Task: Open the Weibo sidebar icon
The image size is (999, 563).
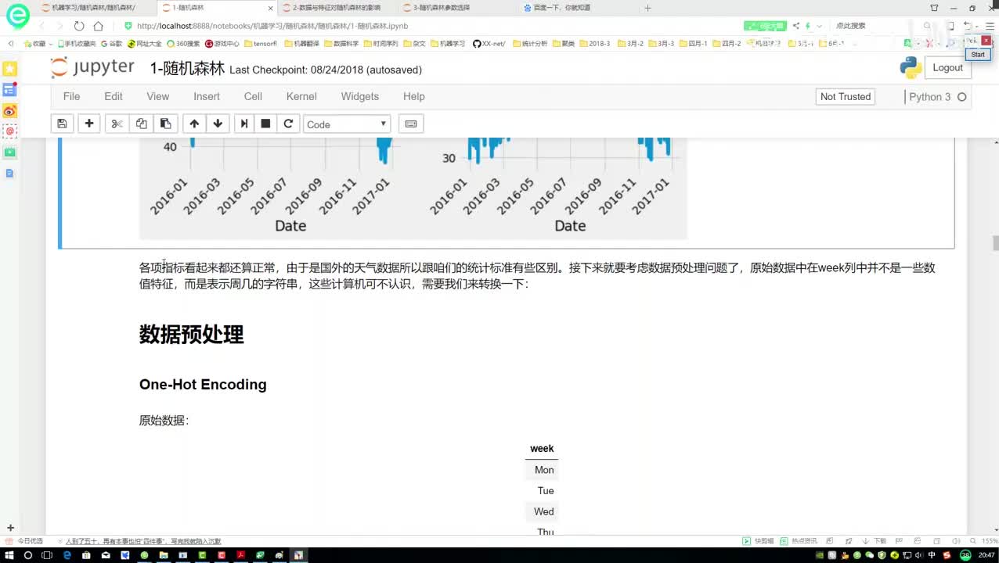Action: click(x=9, y=111)
